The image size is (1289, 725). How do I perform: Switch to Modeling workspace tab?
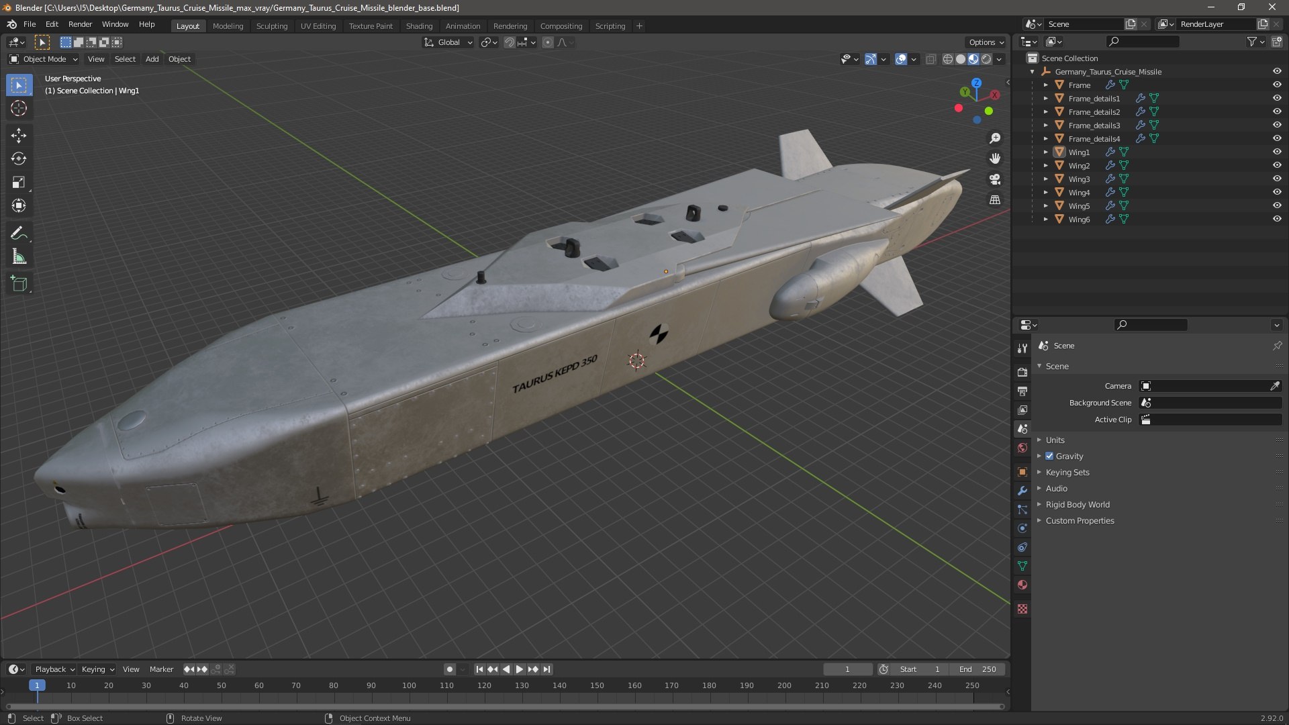pos(228,26)
